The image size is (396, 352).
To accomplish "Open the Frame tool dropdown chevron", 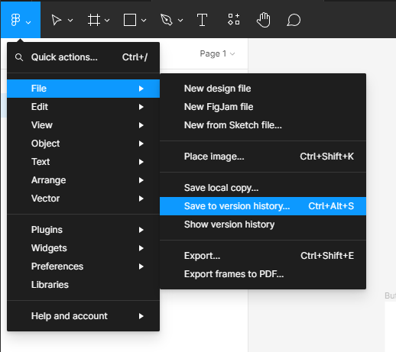I will [107, 21].
